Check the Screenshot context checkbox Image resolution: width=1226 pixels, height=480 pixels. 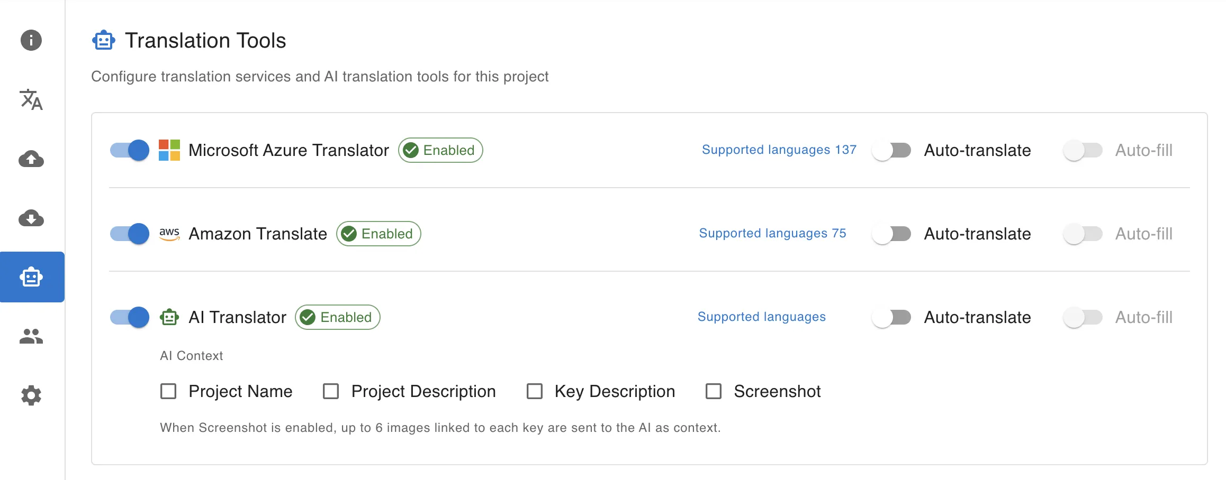click(x=714, y=391)
